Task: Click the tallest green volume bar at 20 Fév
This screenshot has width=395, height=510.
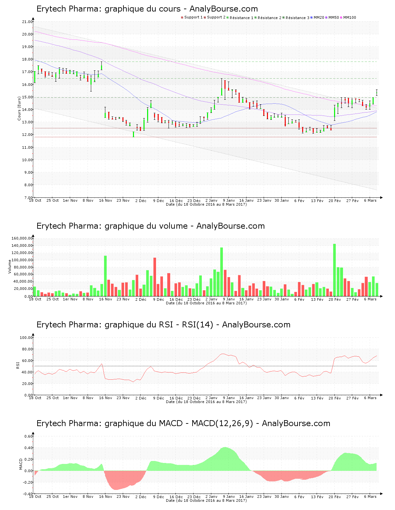Action: pos(334,270)
